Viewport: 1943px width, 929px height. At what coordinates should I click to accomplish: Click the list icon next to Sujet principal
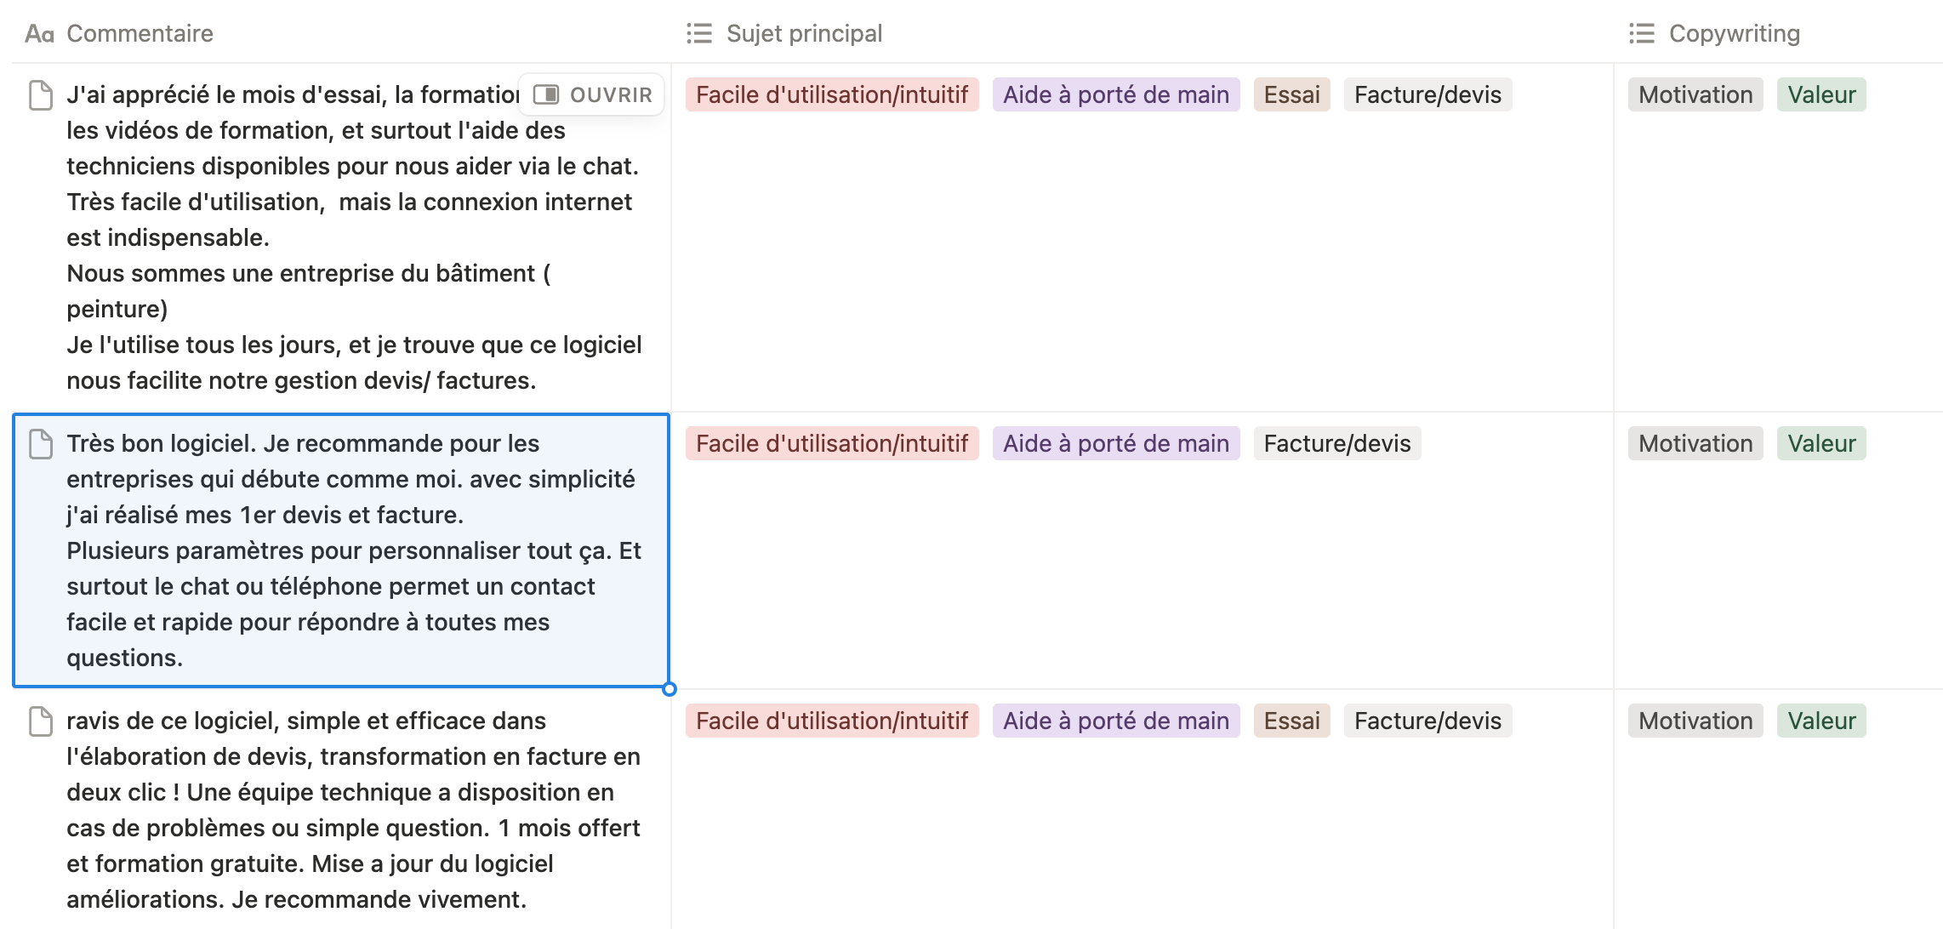699,34
